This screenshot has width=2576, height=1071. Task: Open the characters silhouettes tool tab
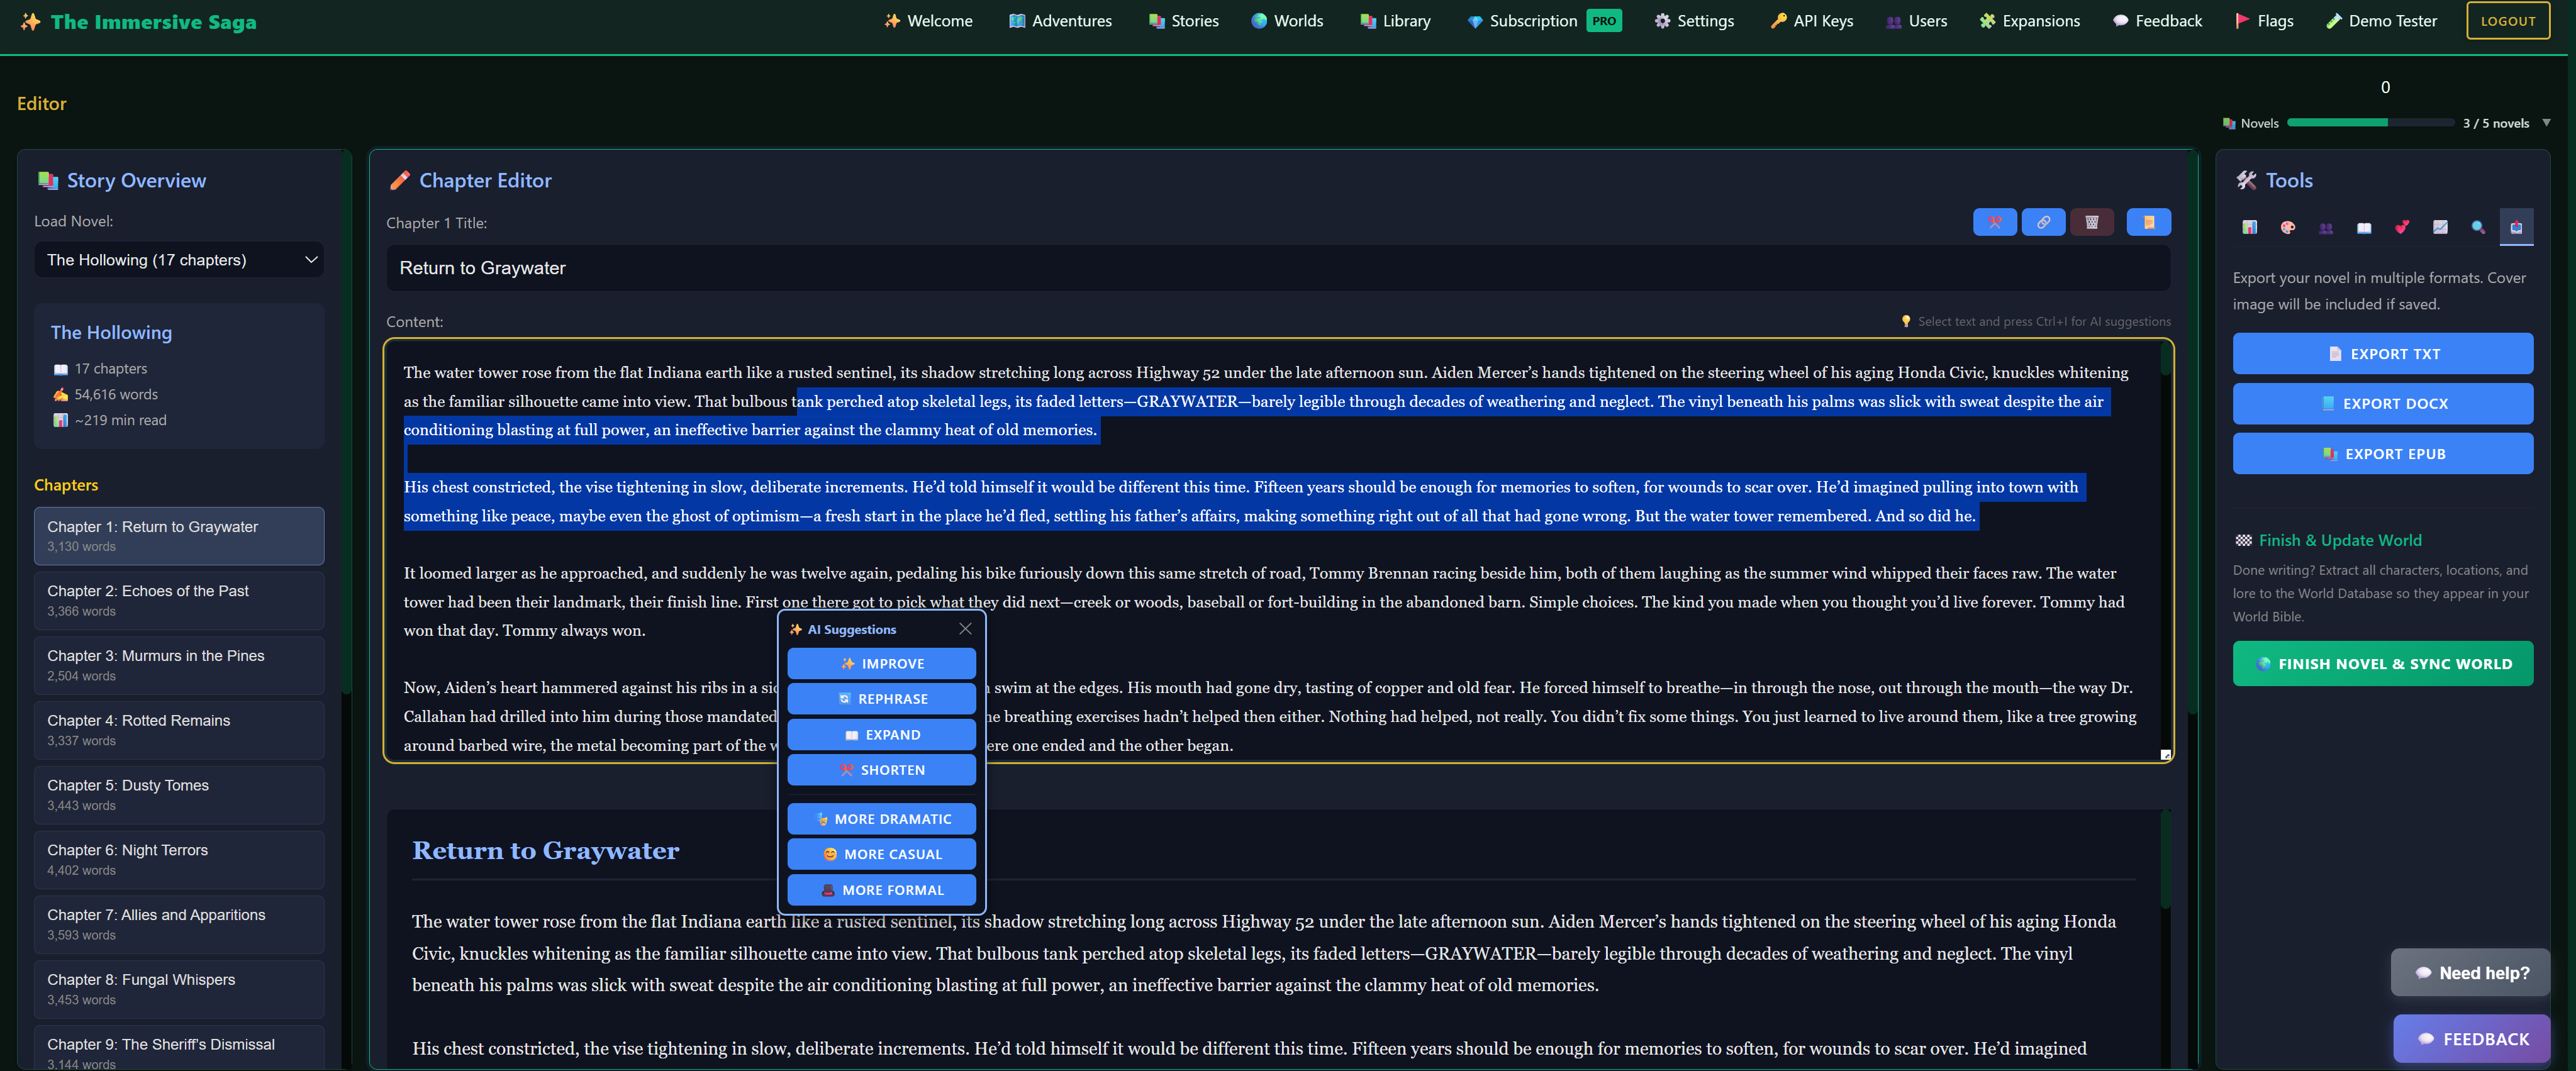(2326, 228)
